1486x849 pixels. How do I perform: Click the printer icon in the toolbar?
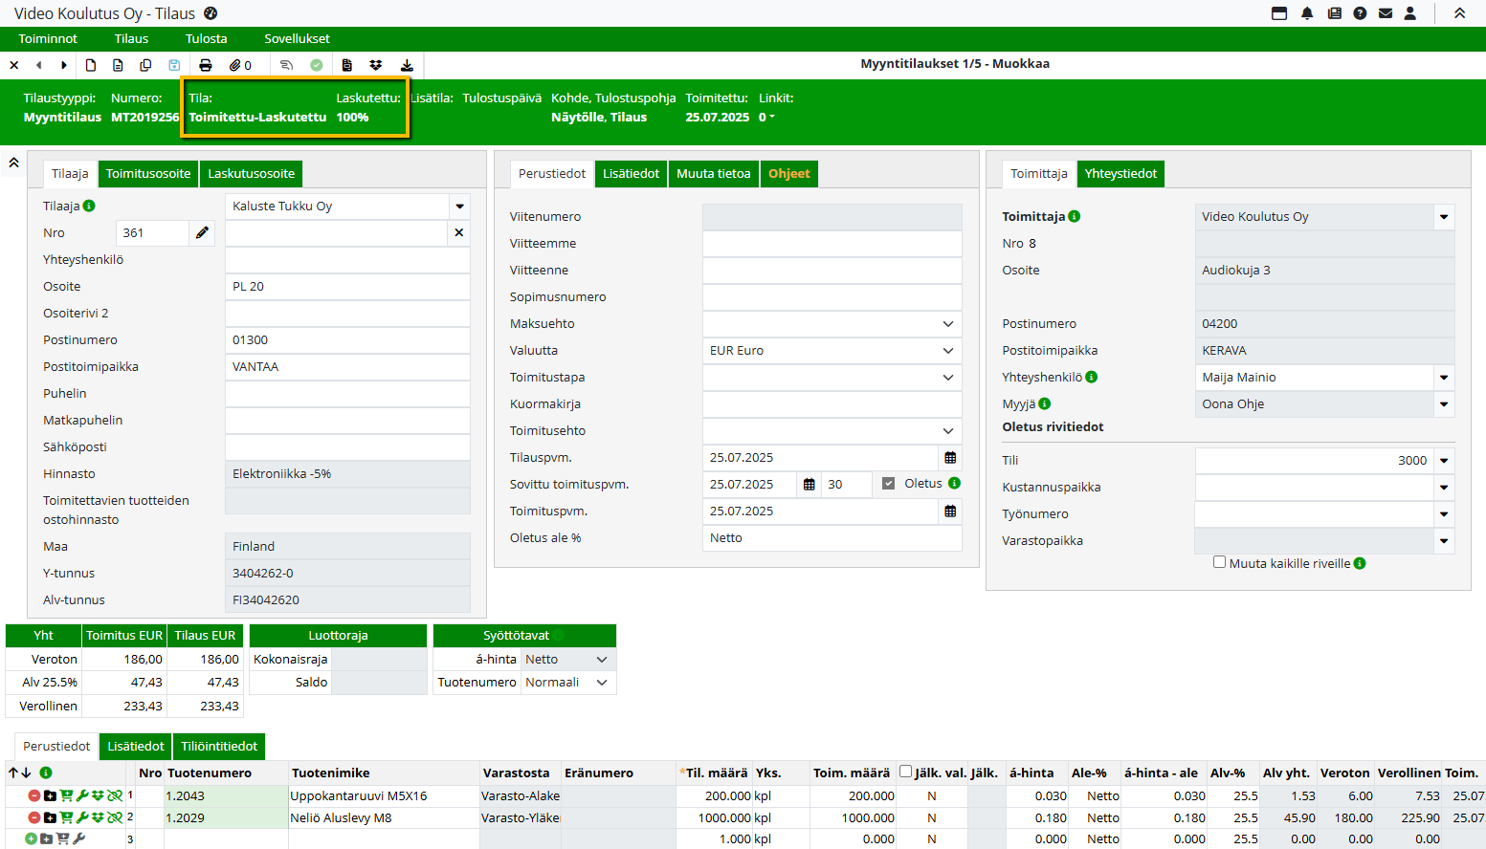205,65
